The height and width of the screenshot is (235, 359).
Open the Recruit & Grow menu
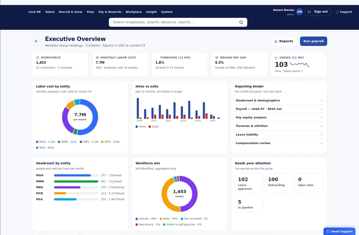click(x=71, y=12)
